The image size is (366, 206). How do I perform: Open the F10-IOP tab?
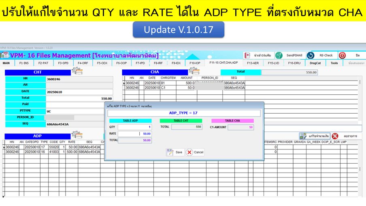tap(195, 63)
